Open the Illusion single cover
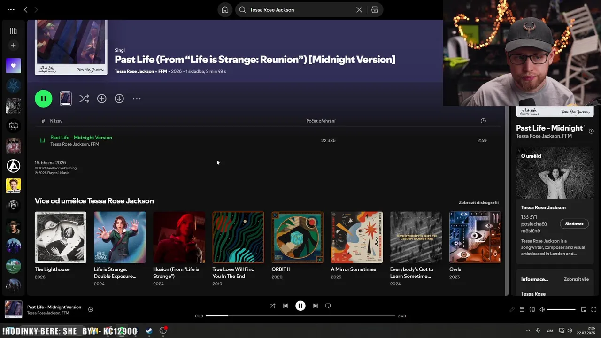This screenshot has height=338, width=601. tap(179, 237)
